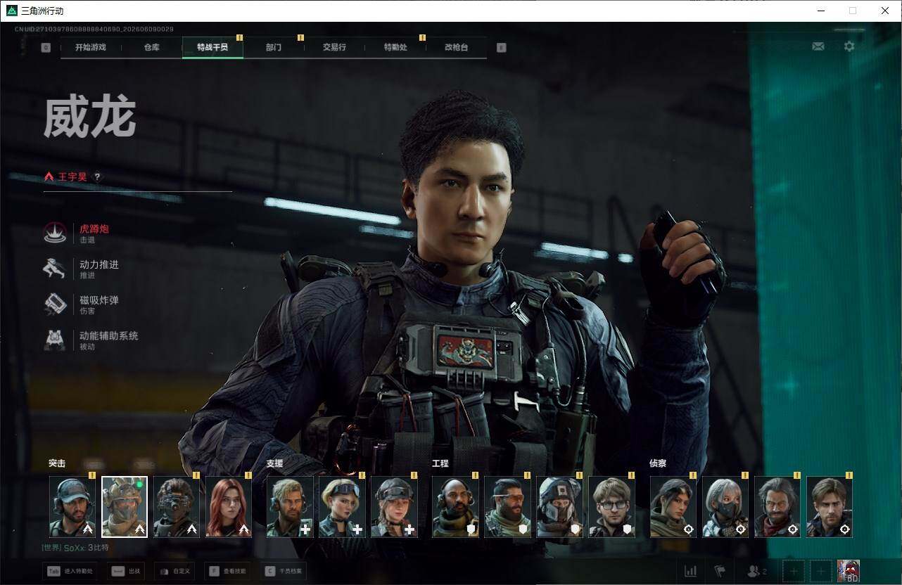Switch to the 开始游戏 tab
Viewport: 902px width, 585px height.
click(91, 48)
